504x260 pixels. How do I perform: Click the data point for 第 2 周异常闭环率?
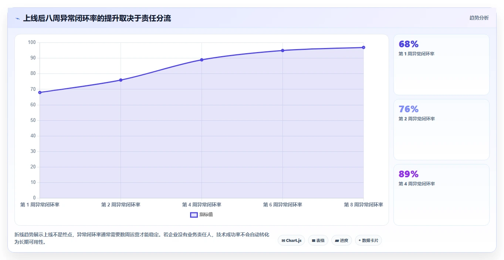click(x=121, y=80)
